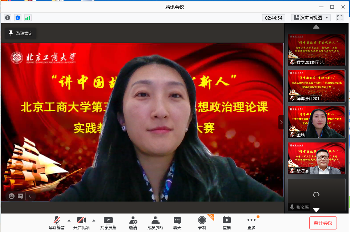Screen dimensions: 350x232
Task: Open the 共享屏幕 screen share option
Action: 108,223
